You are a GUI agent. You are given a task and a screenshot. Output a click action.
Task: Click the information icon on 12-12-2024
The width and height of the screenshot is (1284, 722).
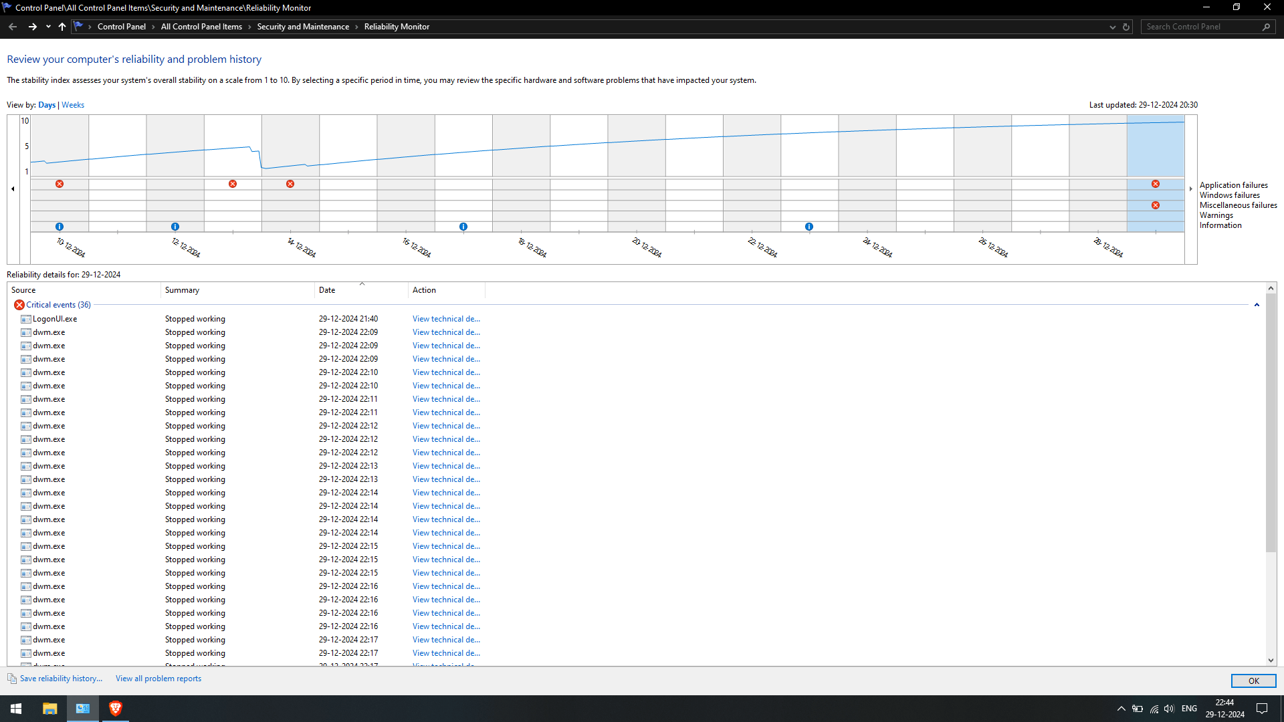click(x=175, y=227)
